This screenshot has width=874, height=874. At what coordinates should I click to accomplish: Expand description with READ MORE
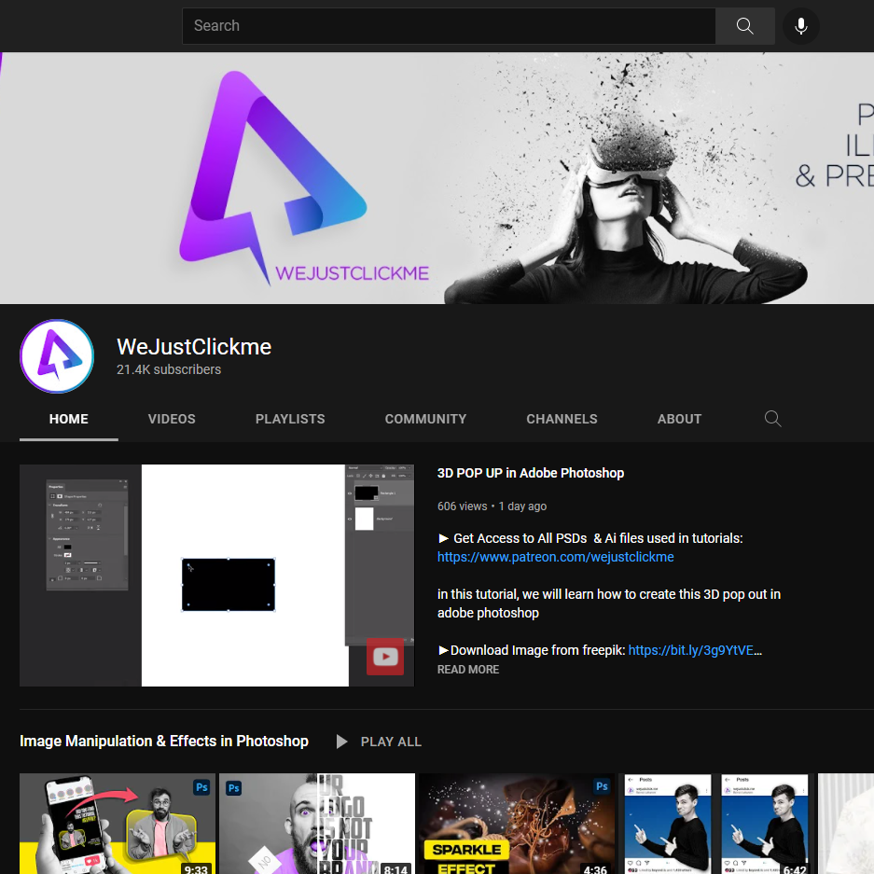point(467,670)
